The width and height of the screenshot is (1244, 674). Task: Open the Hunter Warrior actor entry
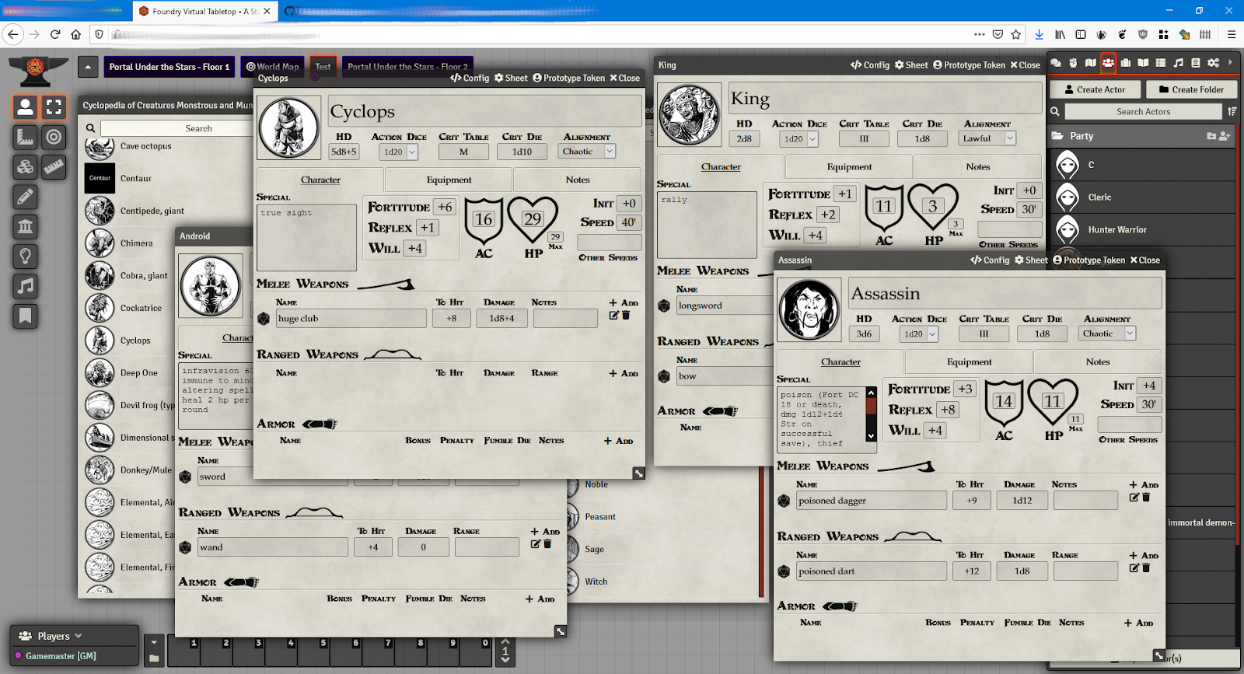click(1141, 229)
